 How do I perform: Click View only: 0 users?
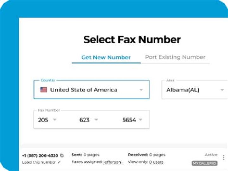145,162
